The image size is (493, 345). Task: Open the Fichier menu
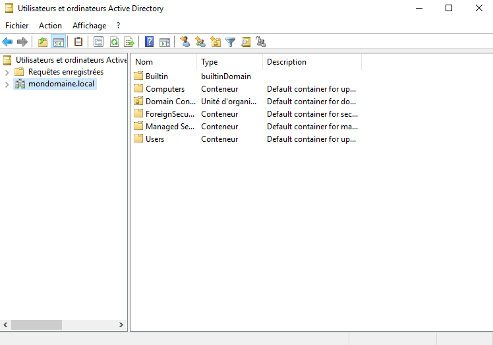tap(17, 26)
